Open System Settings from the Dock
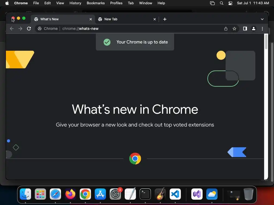The height and width of the screenshot is (205, 274). [115, 194]
